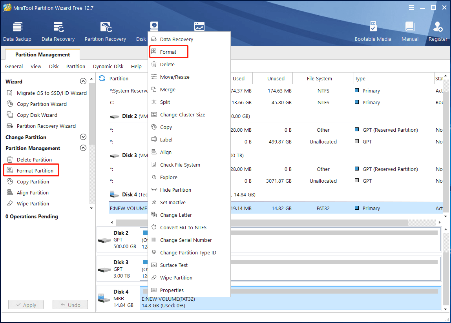The image size is (451, 323).
Task: Launch Data Recovery from the toolbar
Action: [x=58, y=31]
